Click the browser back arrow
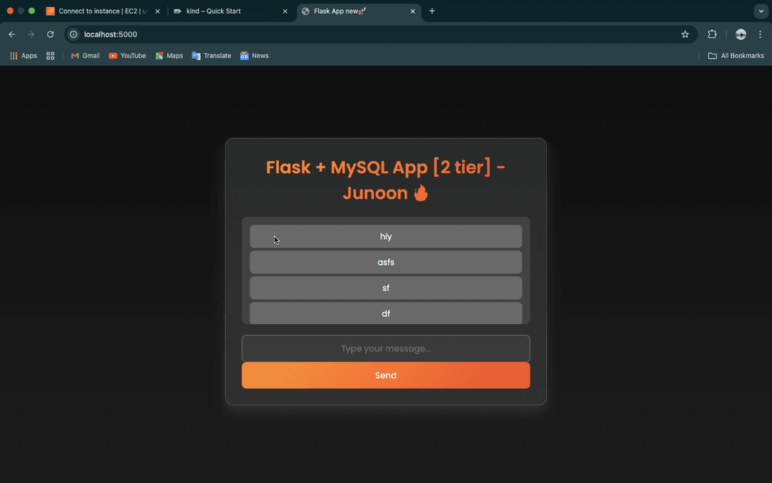The width and height of the screenshot is (772, 483). (x=11, y=34)
